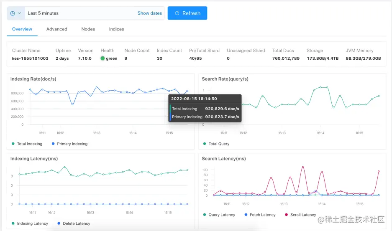Click the '16:13' x-axis label in Indexing Rate chart

[x=97, y=133]
